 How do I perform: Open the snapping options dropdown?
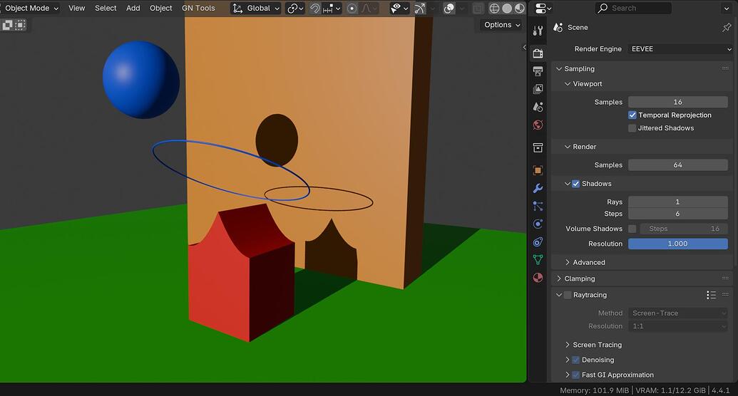tap(332, 8)
